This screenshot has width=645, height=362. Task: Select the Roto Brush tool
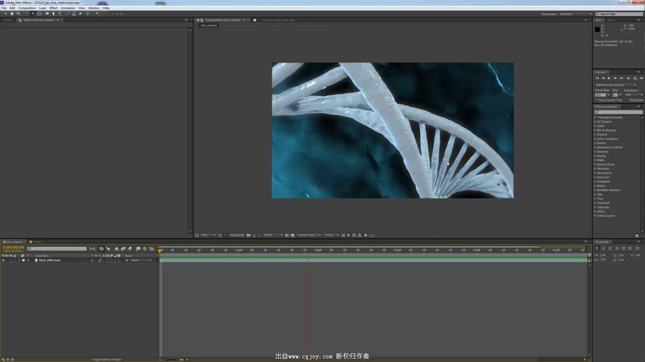click(x=89, y=14)
